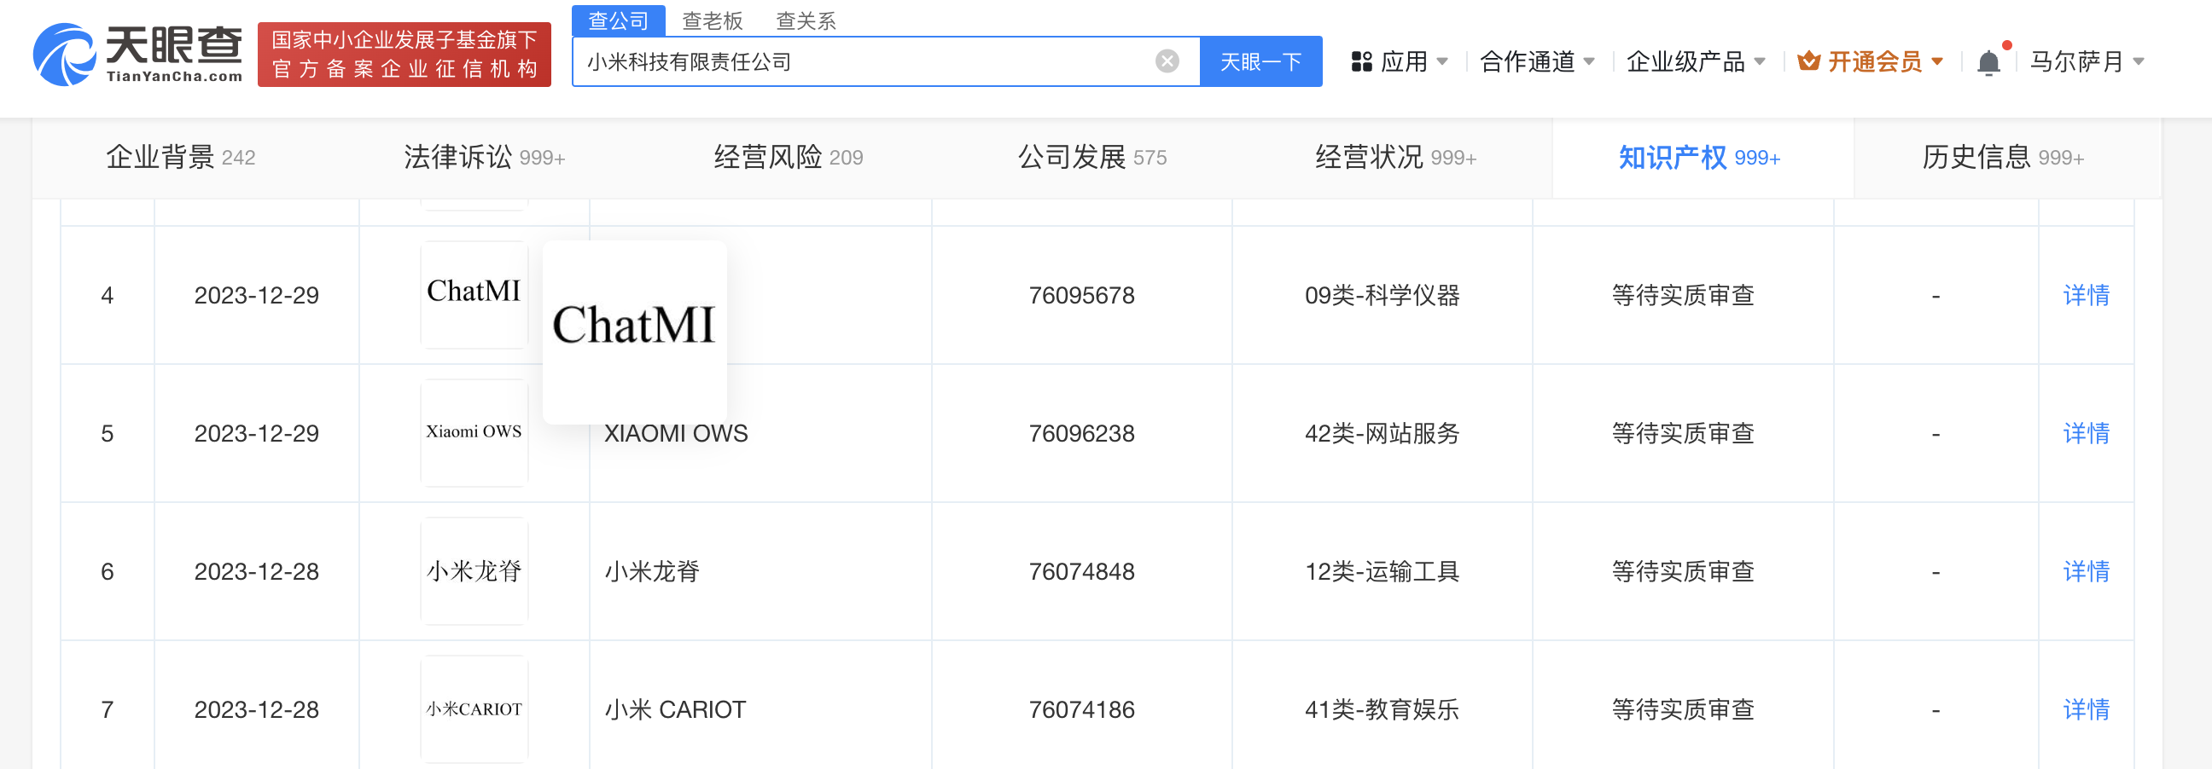Image resolution: width=2212 pixels, height=769 pixels.
Task: Switch to the 查老板 tab
Action: point(712,20)
